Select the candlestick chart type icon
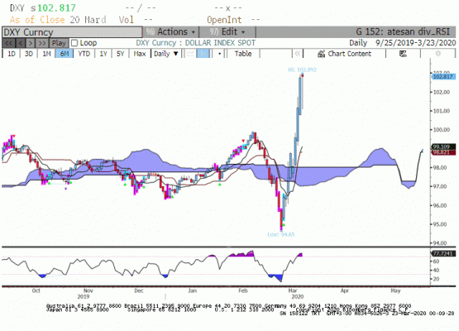Image resolution: width=459 pixels, height=331 pixels. (x=203, y=54)
